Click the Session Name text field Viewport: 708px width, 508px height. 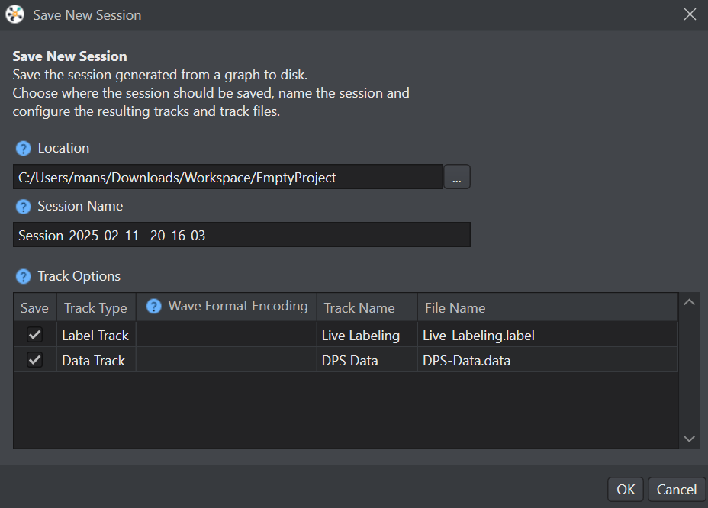[x=242, y=235]
